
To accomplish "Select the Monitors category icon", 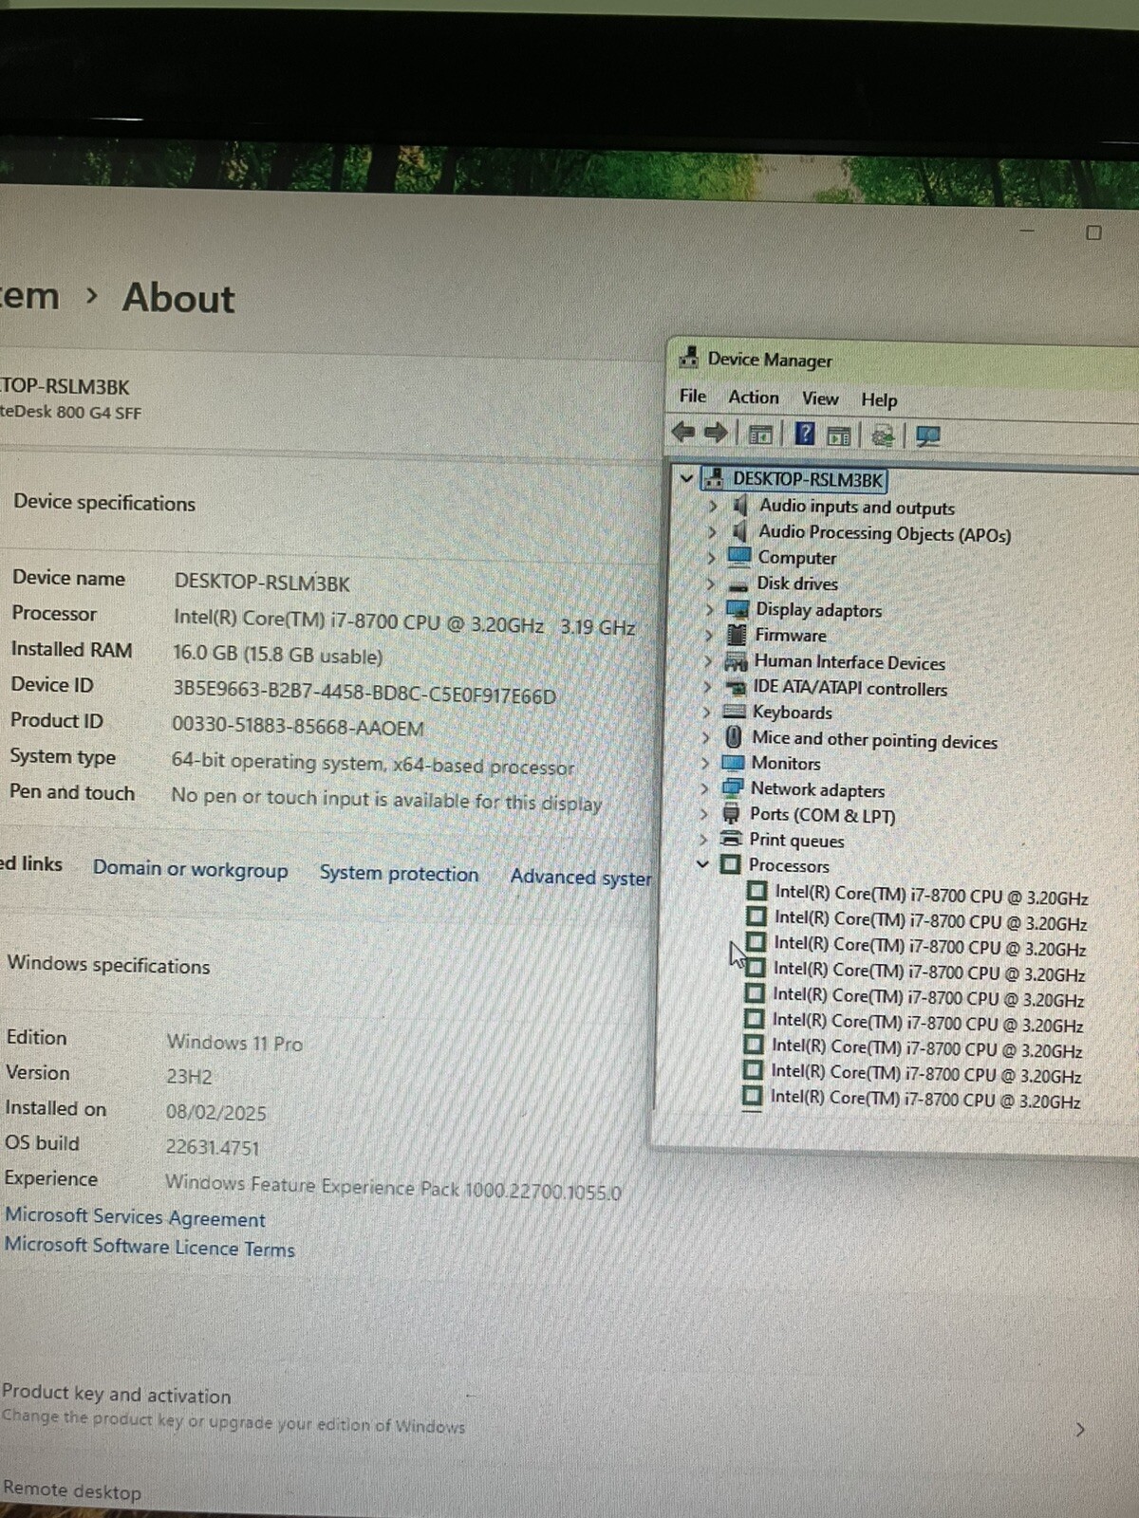I will pyautogui.click(x=733, y=762).
